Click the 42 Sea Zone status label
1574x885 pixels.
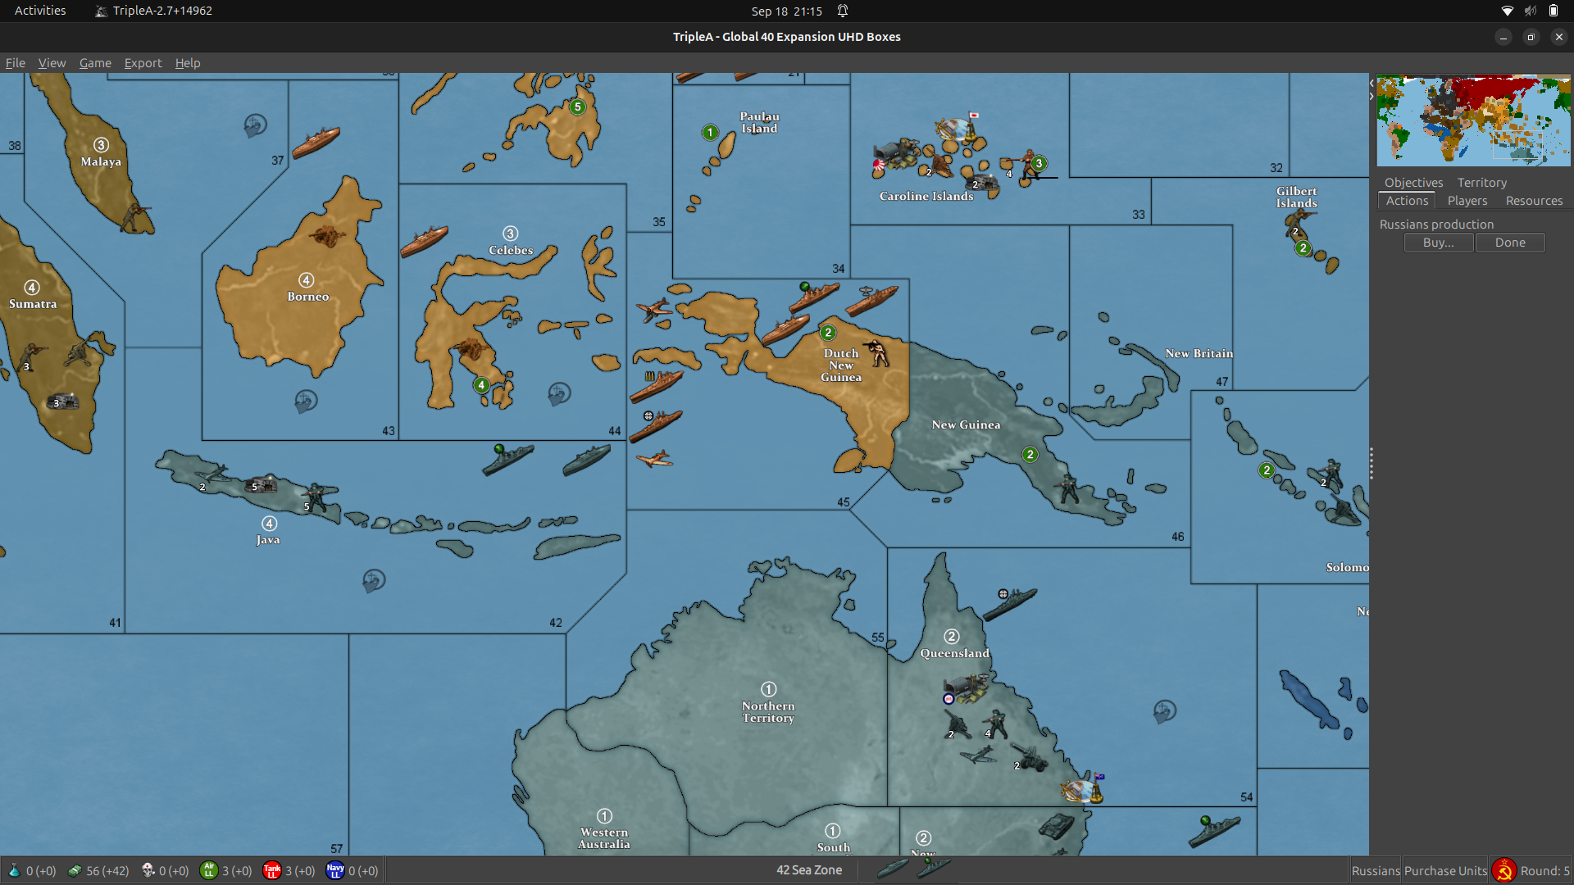pos(809,870)
